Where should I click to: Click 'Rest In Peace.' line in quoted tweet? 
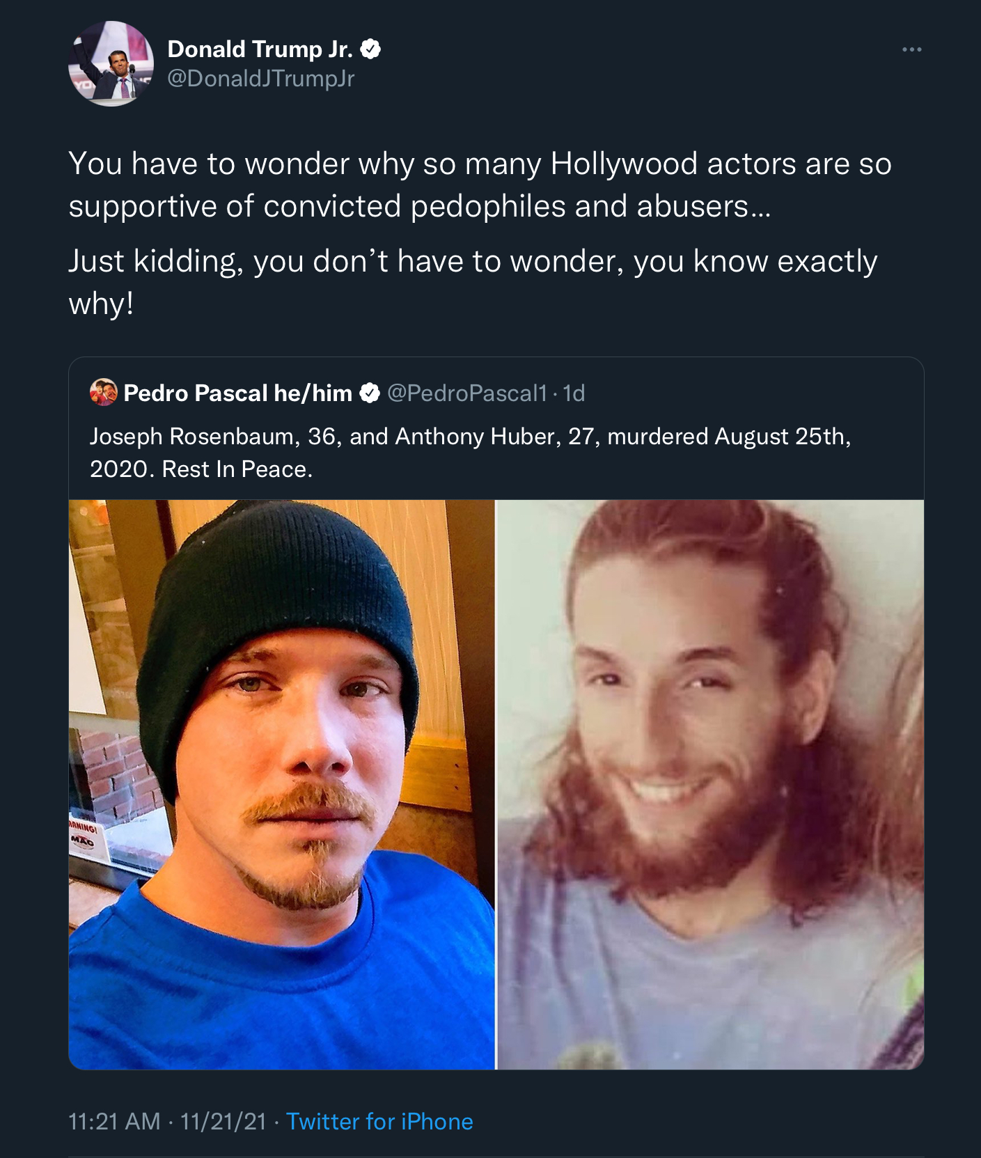tap(237, 469)
